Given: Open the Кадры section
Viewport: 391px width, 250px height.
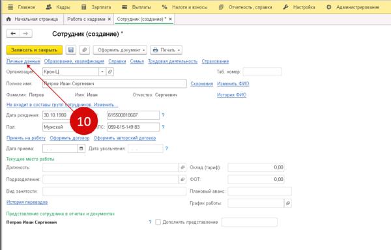Looking at the screenshot, I should point(58,7).
